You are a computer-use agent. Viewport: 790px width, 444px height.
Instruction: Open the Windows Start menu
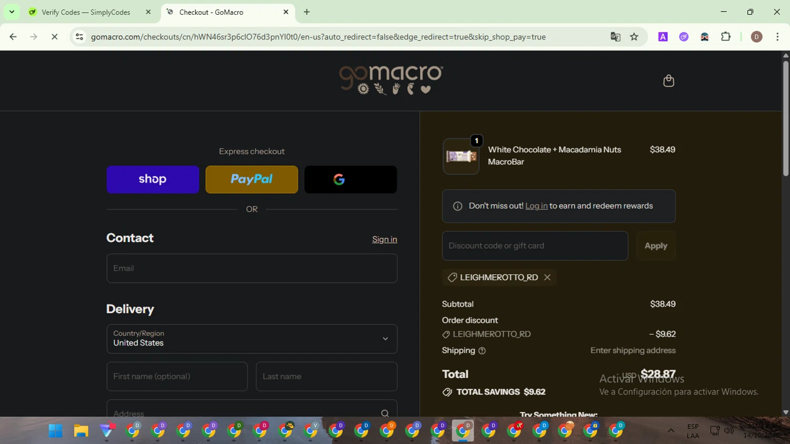pos(55,431)
